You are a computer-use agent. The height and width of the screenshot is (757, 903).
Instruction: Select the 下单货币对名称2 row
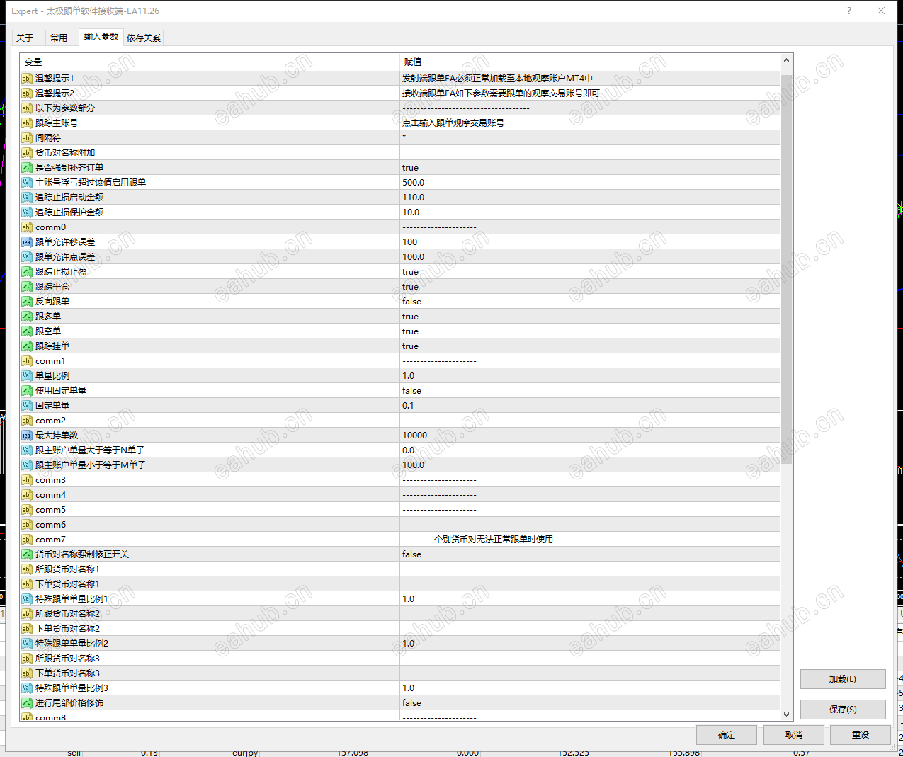(x=401, y=629)
